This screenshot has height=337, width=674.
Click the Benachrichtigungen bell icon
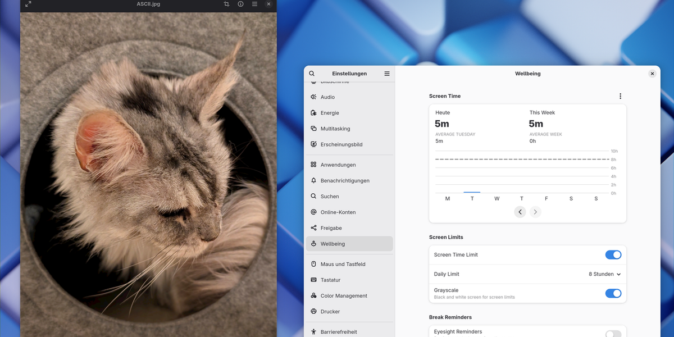coord(313,181)
